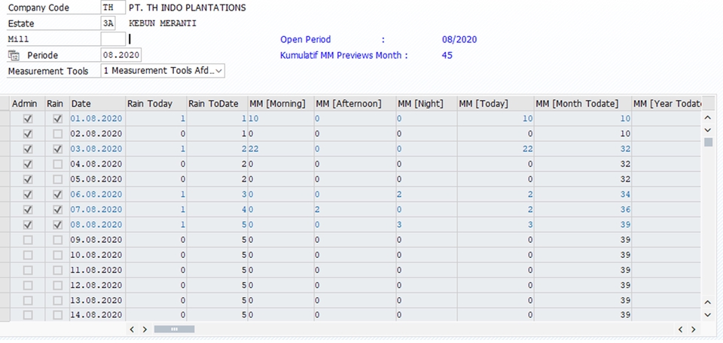
Task: Select row header of 01.08.2020 row
Action: coord(5,118)
